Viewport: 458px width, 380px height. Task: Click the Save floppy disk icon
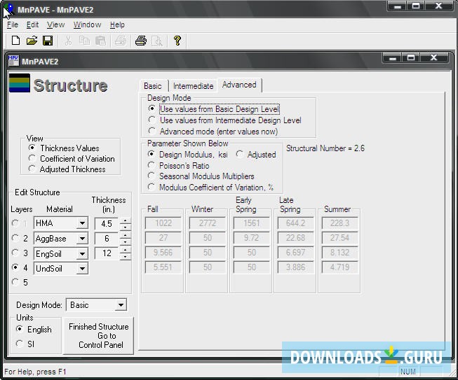coord(48,41)
